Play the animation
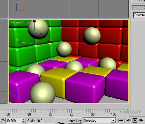The width and height of the screenshot is (145, 124). pyautogui.click(x=135, y=121)
